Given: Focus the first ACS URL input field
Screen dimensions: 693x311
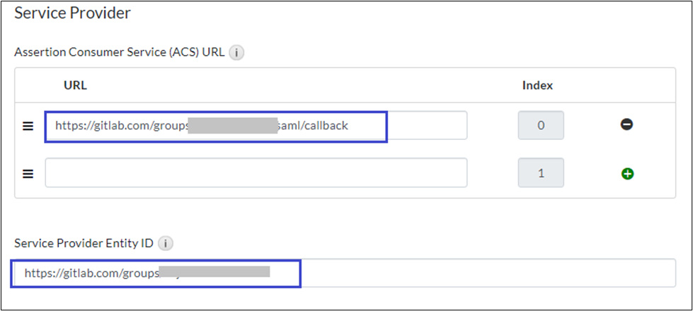Looking at the screenshot, I should [x=425, y=126].
